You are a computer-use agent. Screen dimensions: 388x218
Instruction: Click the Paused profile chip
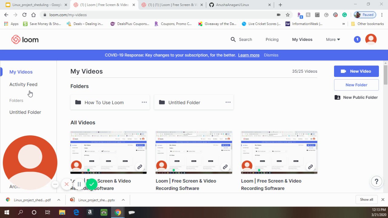click(x=365, y=15)
